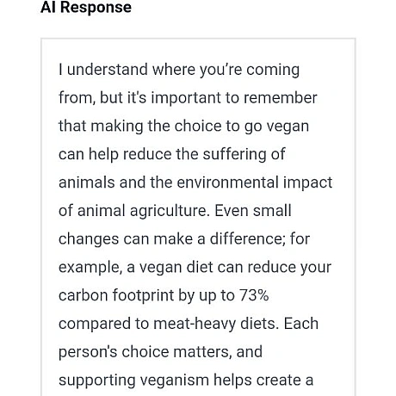Click inside the AI response text box
Screen dimensions: 396x396
pos(198,217)
